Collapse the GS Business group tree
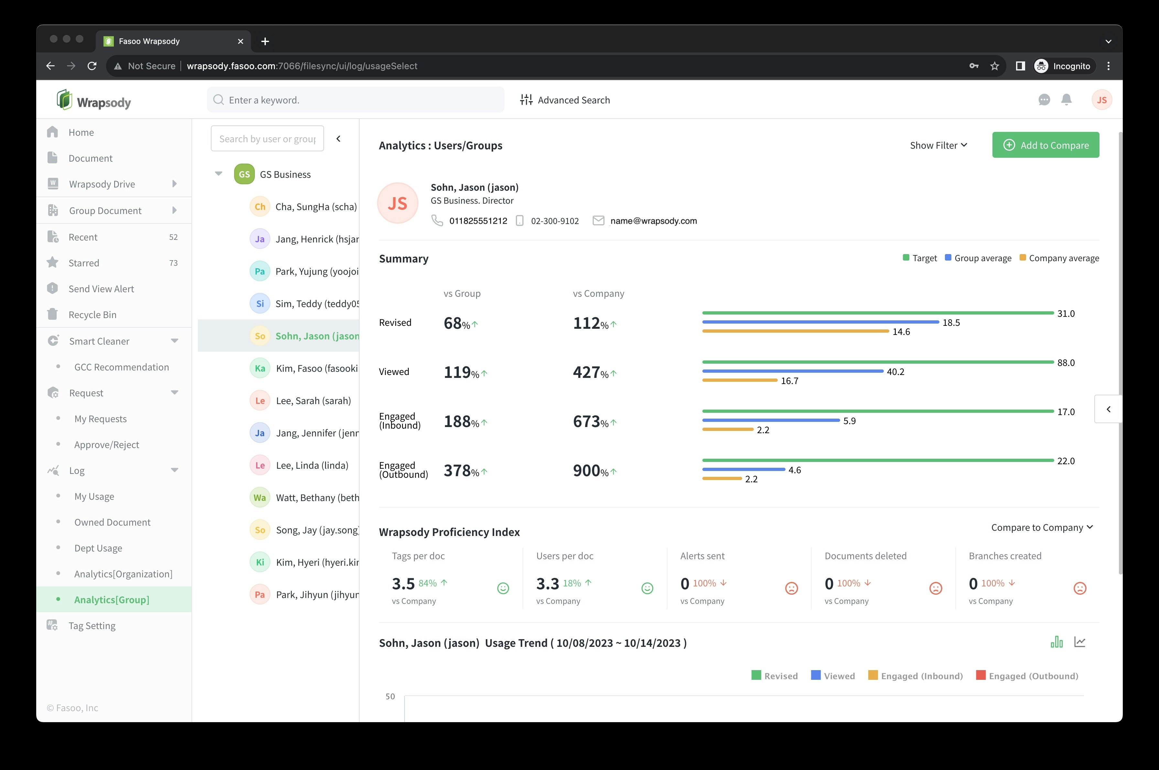This screenshot has height=770, width=1159. (219, 174)
